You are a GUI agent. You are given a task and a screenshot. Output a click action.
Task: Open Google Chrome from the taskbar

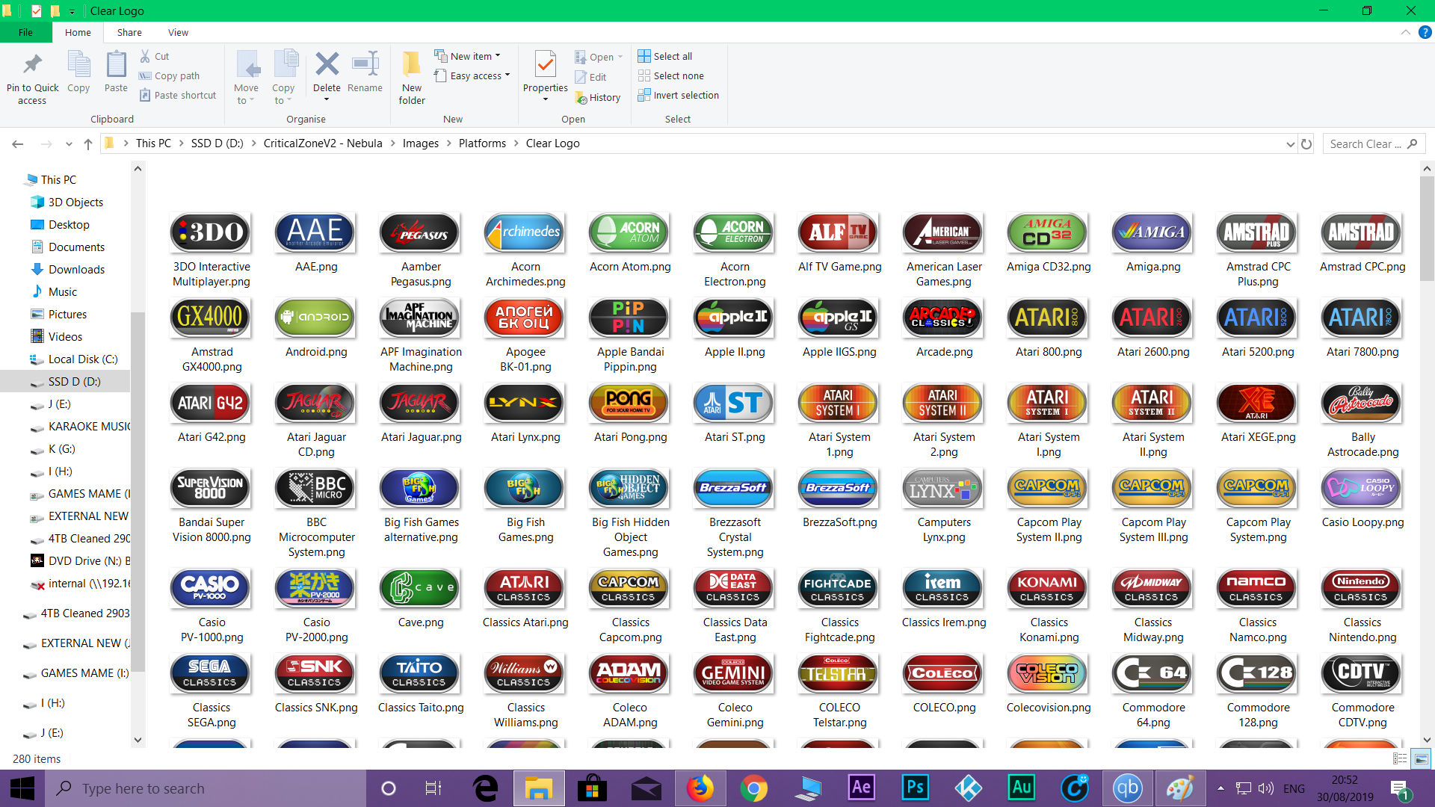tap(754, 788)
